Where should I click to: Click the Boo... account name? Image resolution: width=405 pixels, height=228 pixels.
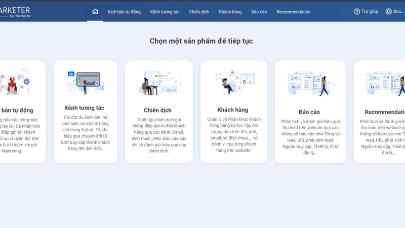398,12
